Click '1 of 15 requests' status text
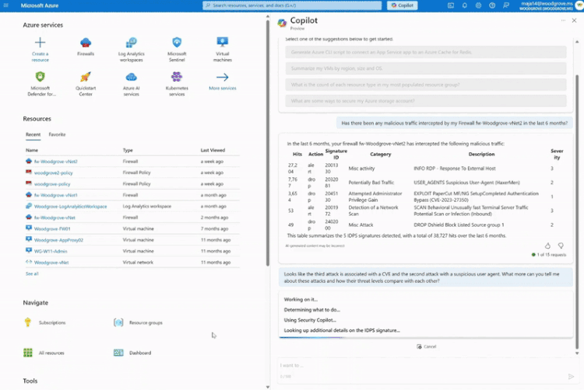This screenshot has width=584, height=390. (551, 255)
